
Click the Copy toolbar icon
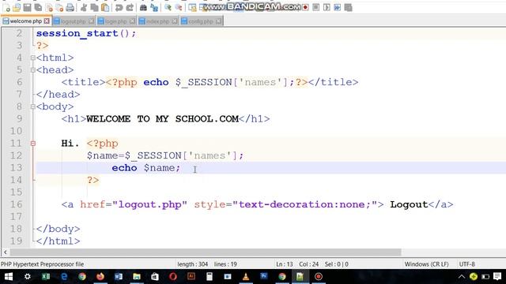click(x=95, y=7)
